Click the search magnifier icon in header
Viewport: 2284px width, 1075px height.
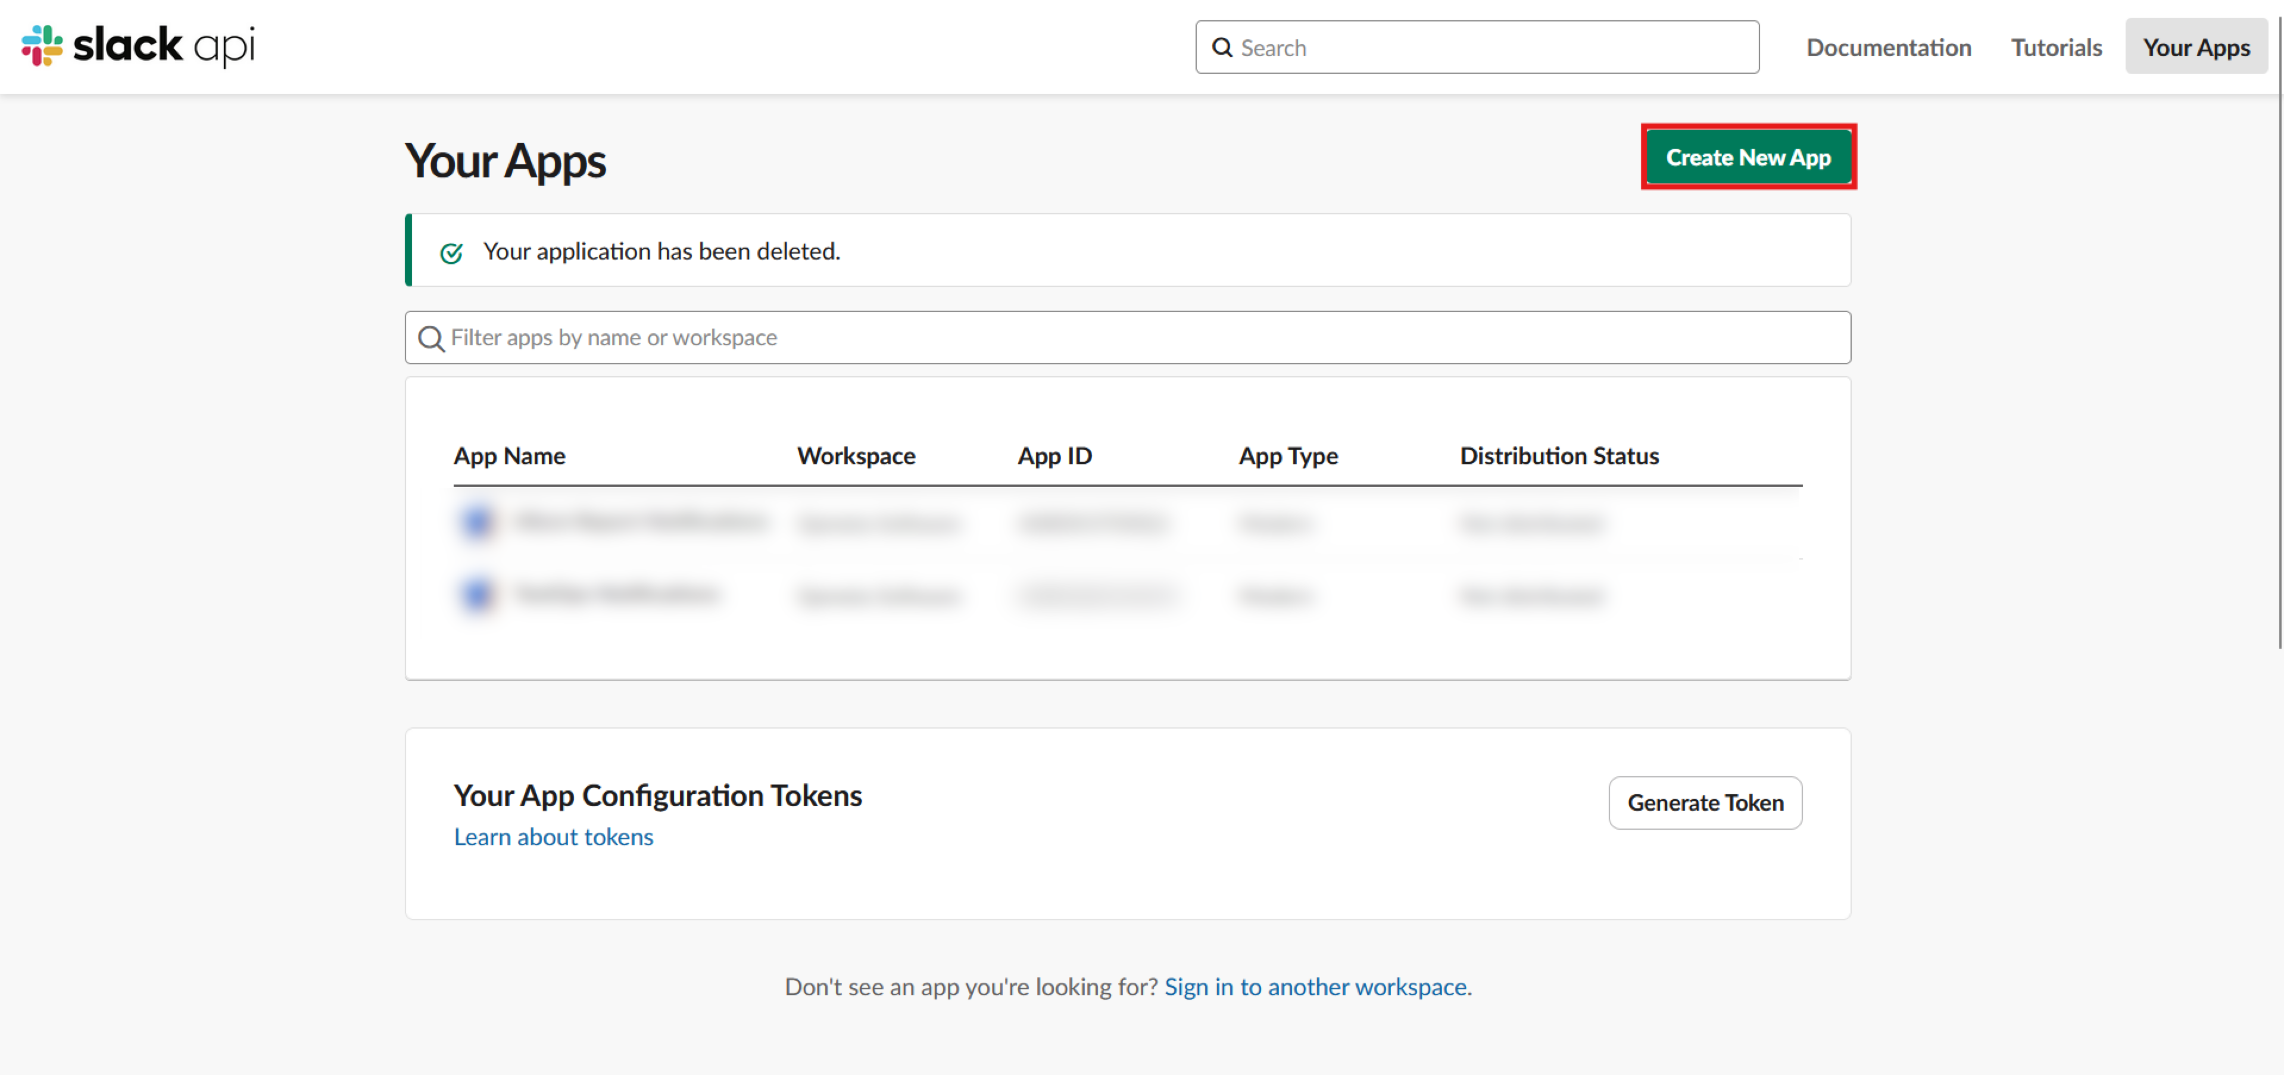(x=1222, y=48)
